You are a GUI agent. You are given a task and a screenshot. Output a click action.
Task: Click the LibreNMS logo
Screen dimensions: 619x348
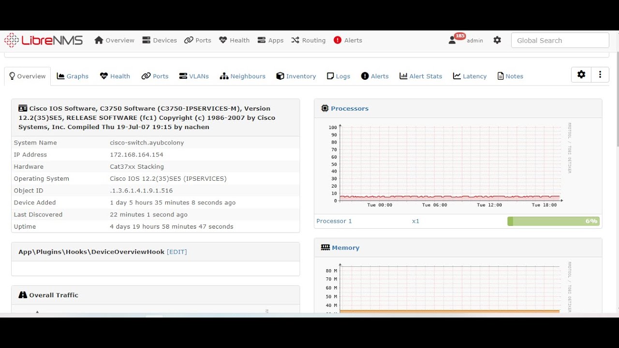[x=44, y=40]
